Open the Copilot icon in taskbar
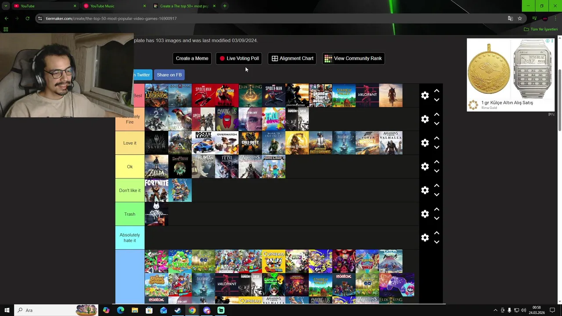 click(x=106, y=310)
